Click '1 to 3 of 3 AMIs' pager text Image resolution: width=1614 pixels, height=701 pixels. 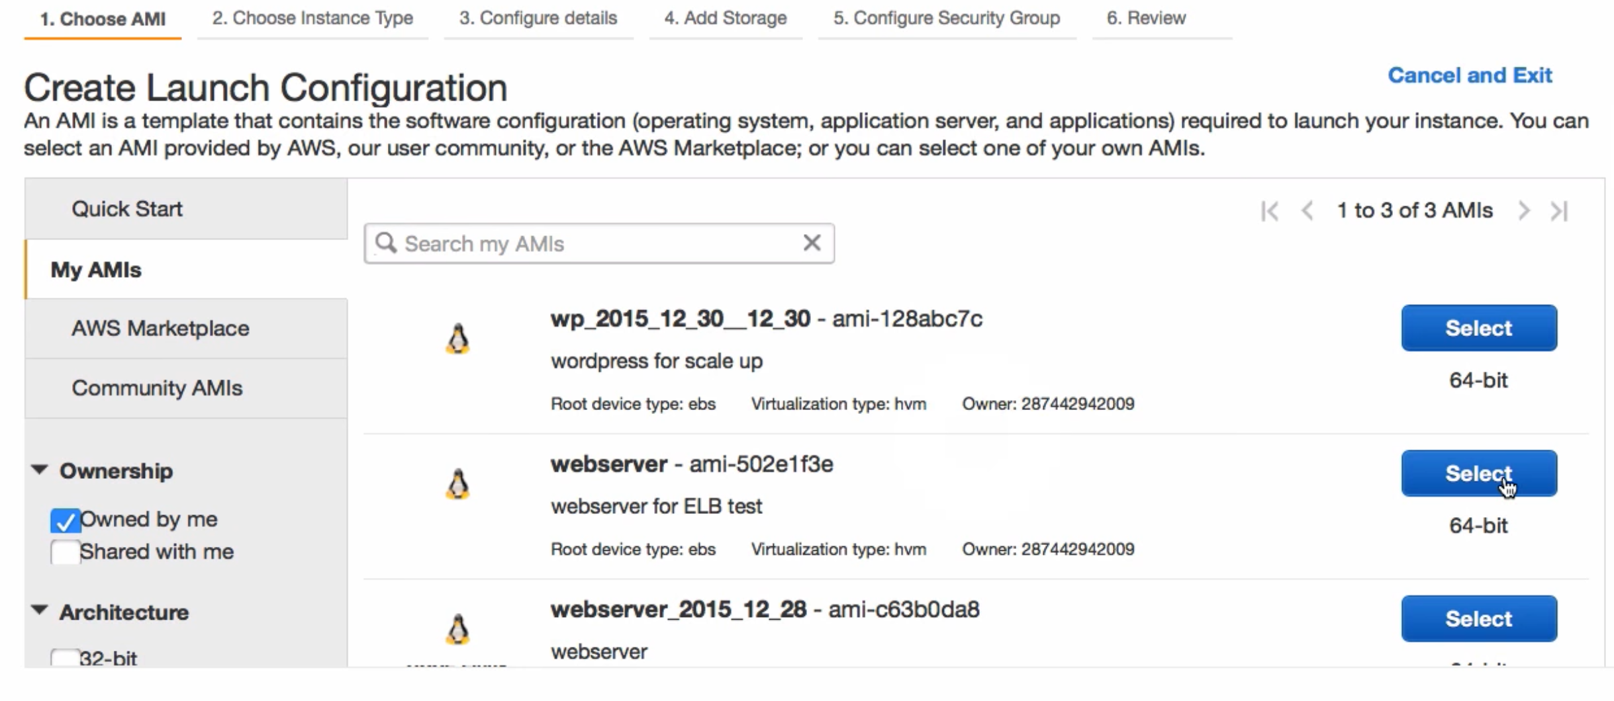(1415, 210)
